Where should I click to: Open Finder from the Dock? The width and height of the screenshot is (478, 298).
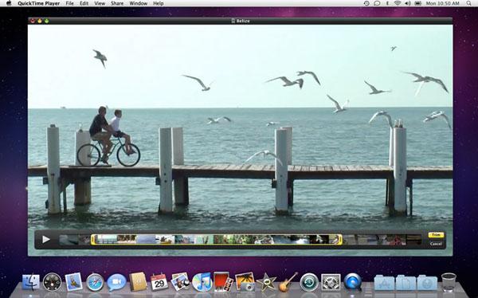pyautogui.click(x=31, y=282)
